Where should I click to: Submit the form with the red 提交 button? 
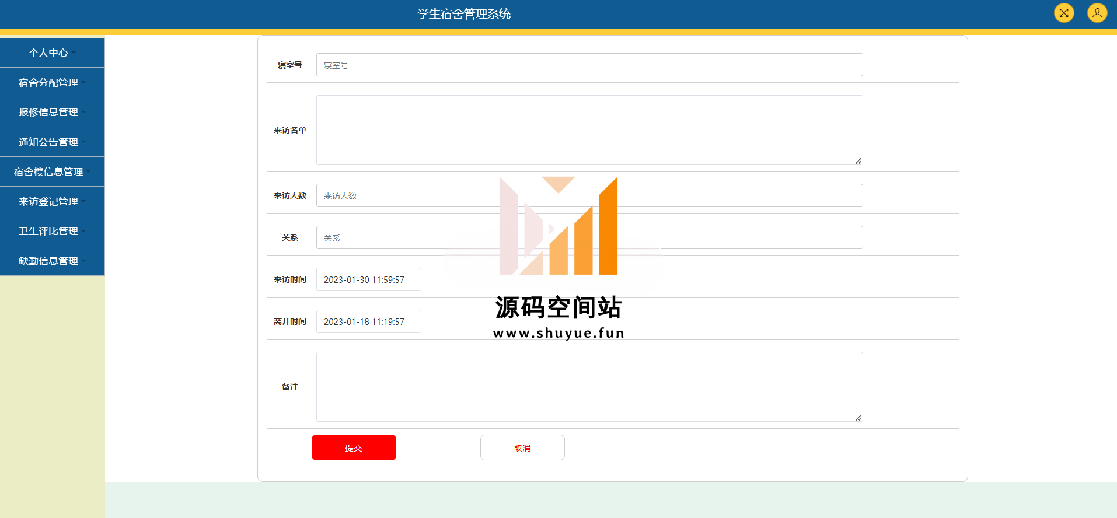tap(354, 447)
